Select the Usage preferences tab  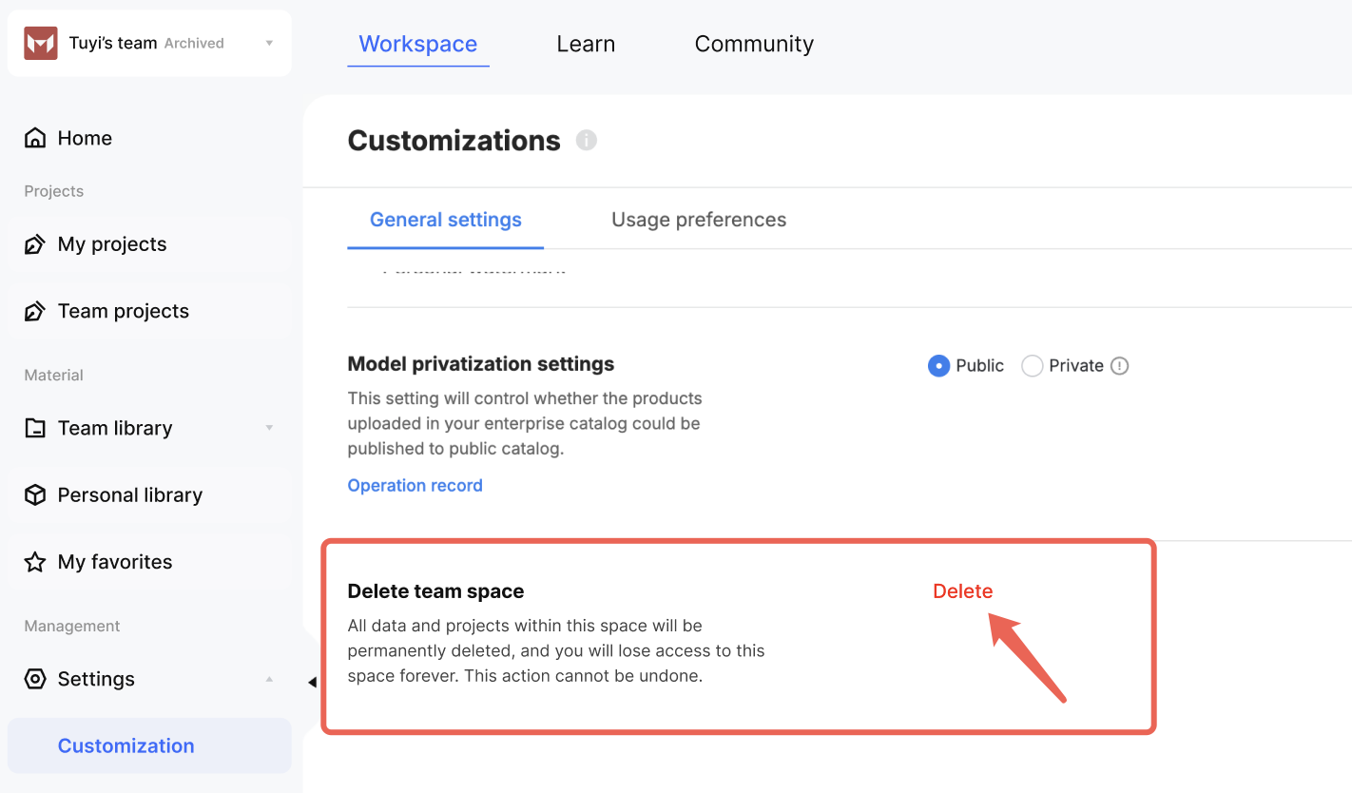click(x=699, y=220)
